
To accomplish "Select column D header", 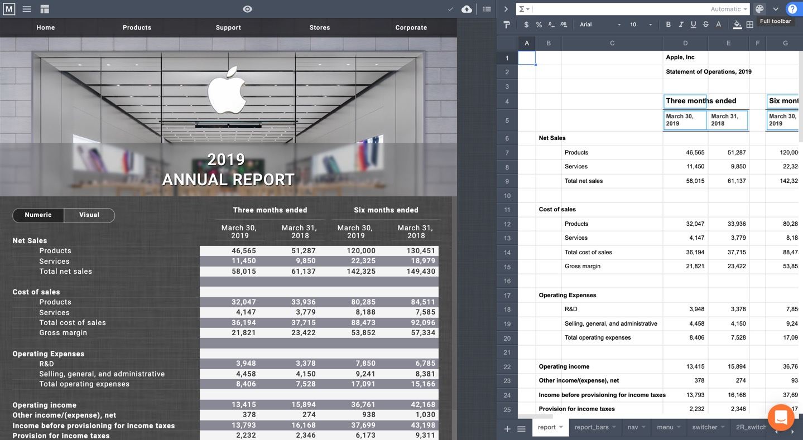I will [x=685, y=43].
